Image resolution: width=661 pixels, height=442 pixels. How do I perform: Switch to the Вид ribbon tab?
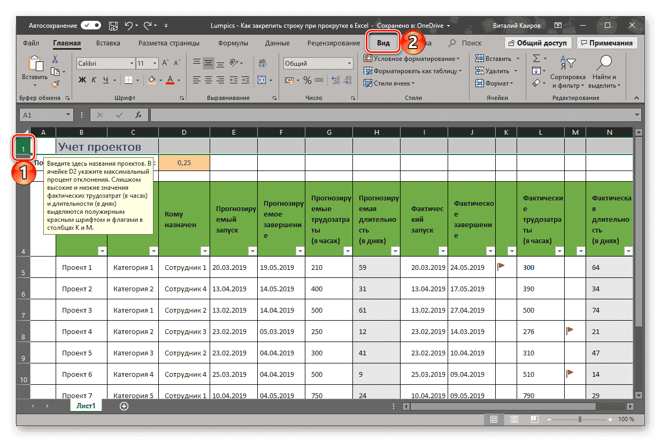coord(383,43)
